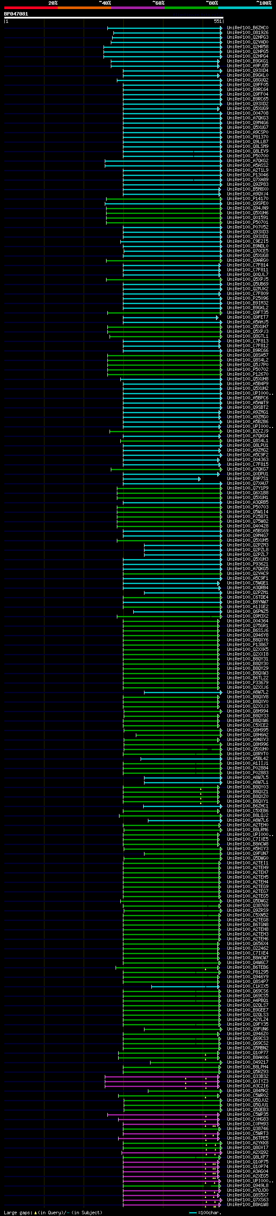Open hit UniRef100_Q2VAD0

[x=248, y=42]
